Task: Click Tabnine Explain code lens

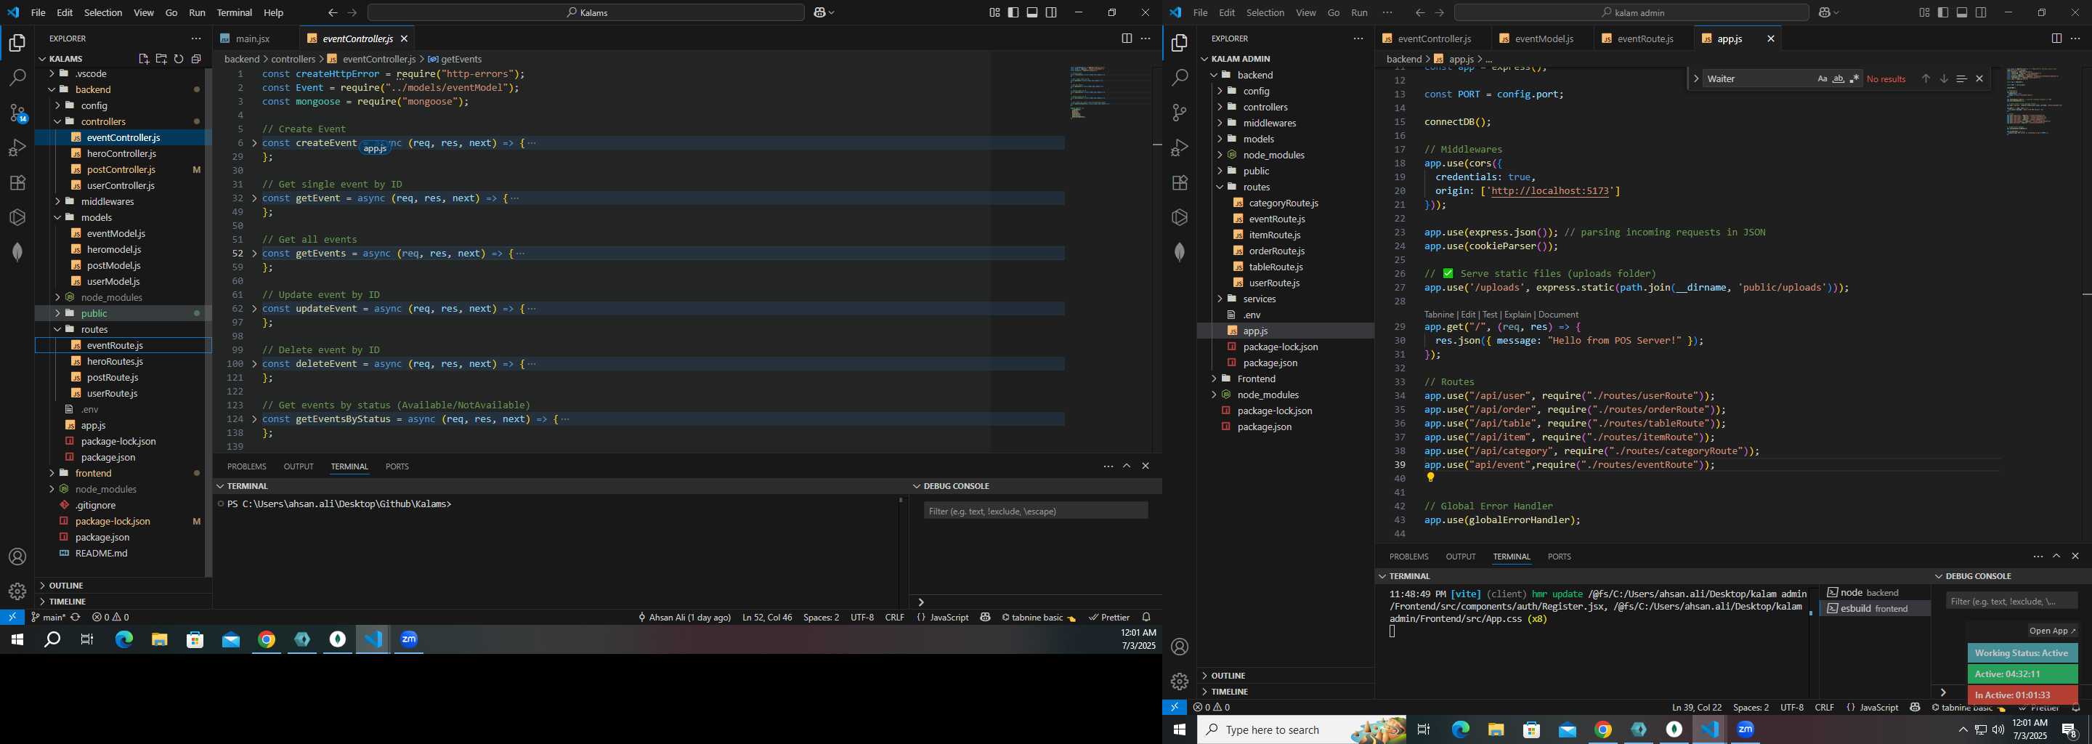Action: (x=1517, y=315)
